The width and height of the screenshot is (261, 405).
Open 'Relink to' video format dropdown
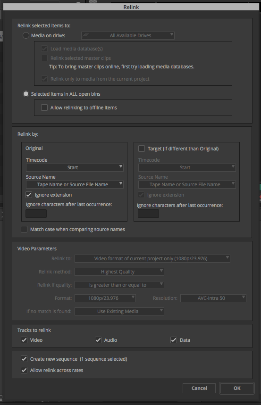152,258
